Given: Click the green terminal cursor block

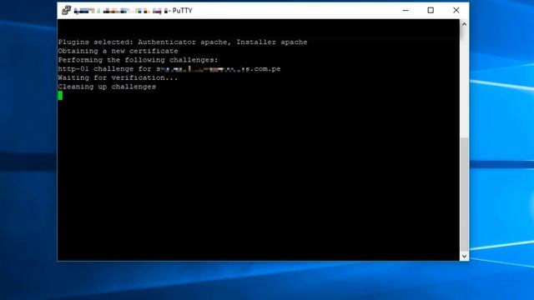Looking at the screenshot, I should click(60, 96).
